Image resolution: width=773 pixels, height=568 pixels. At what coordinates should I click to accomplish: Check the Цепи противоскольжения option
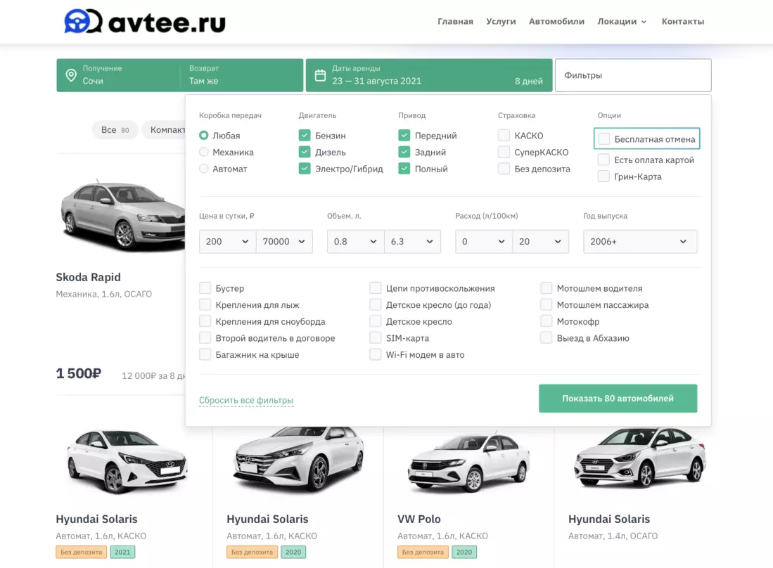click(376, 288)
